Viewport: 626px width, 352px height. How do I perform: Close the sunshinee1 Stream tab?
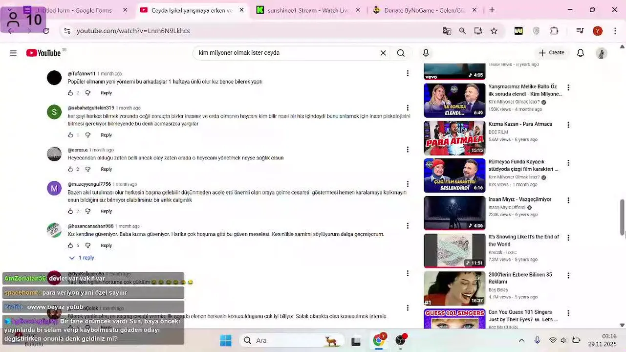click(x=358, y=10)
